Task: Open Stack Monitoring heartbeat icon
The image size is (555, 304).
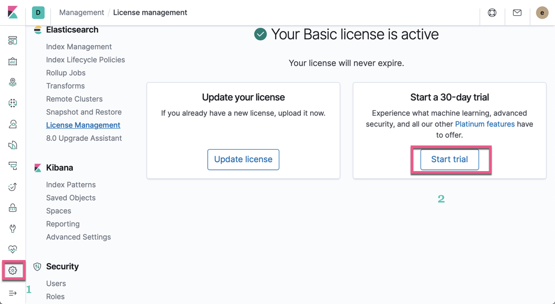Action: pos(13,250)
